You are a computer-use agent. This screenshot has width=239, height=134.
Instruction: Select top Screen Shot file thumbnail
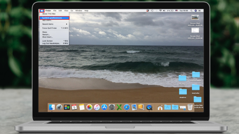(x=195, y=17)
